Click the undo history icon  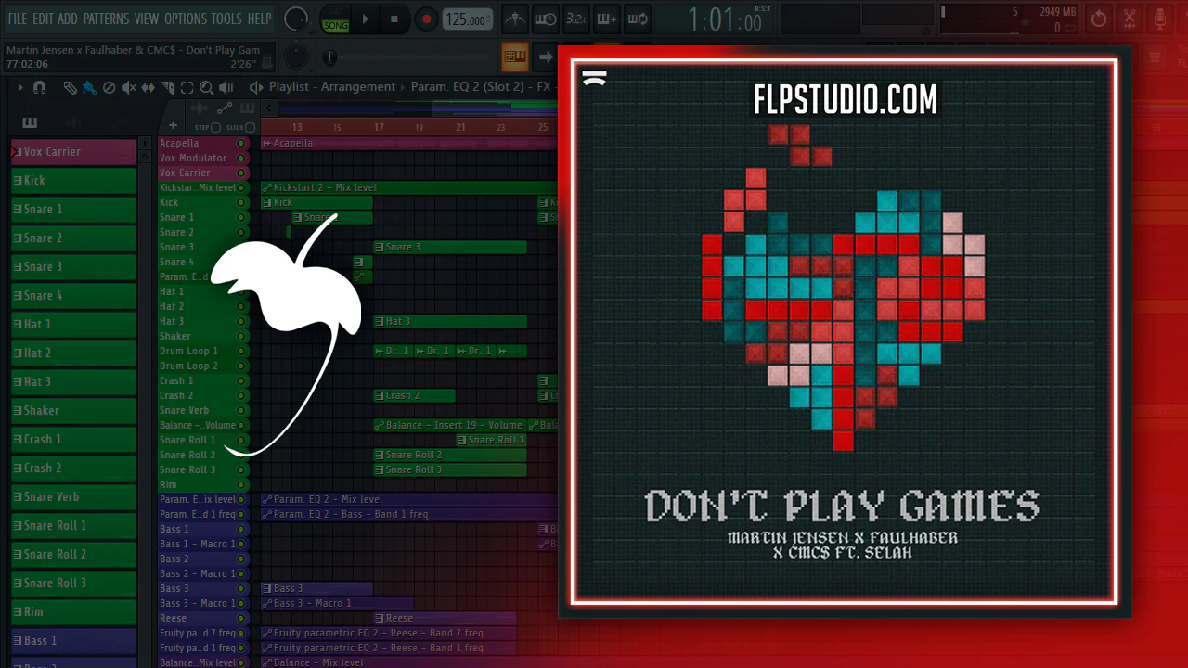(x=1099, y=19)
